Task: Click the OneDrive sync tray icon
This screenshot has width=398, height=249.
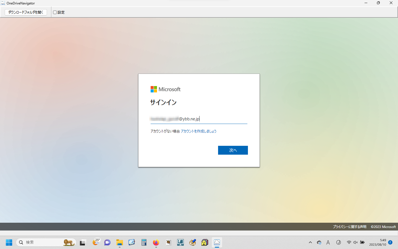Action: point(319,243)
